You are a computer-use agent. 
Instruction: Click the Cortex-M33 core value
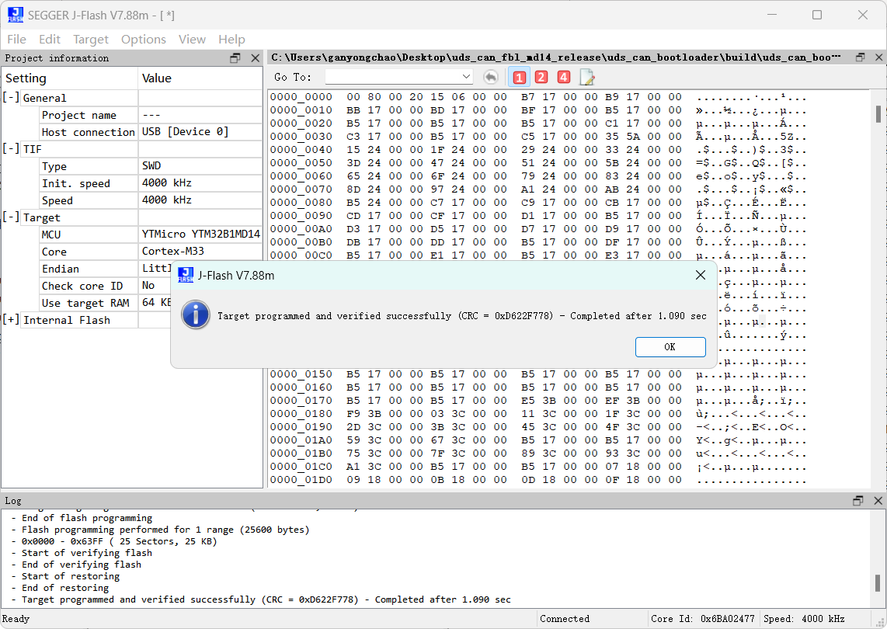(173, 251)
